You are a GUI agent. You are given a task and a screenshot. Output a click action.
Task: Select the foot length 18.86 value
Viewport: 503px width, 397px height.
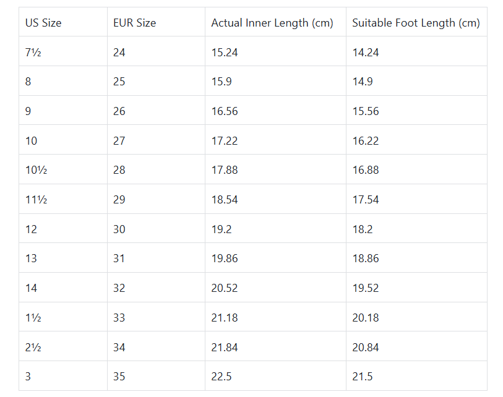(x=366, y=258)
